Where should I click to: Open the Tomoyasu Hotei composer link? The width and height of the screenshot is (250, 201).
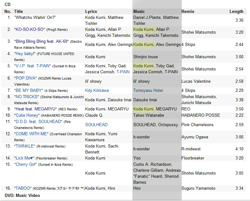point(148,90)
